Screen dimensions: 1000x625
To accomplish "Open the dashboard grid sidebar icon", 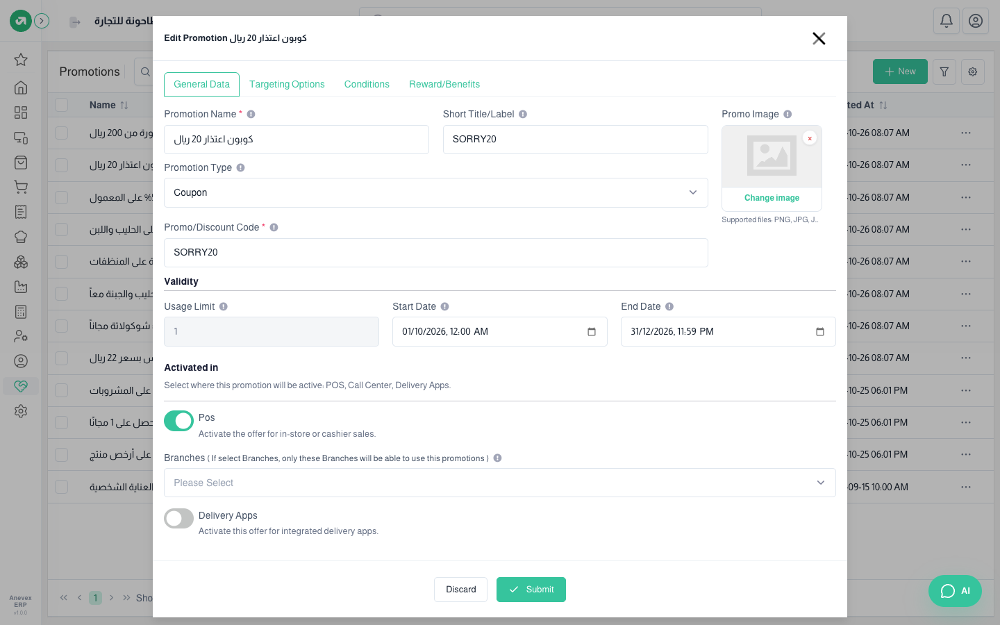I will coord(21,112).
